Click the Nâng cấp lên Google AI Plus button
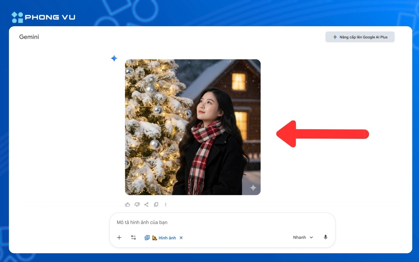The image size is (419, 262). (360, 37)
